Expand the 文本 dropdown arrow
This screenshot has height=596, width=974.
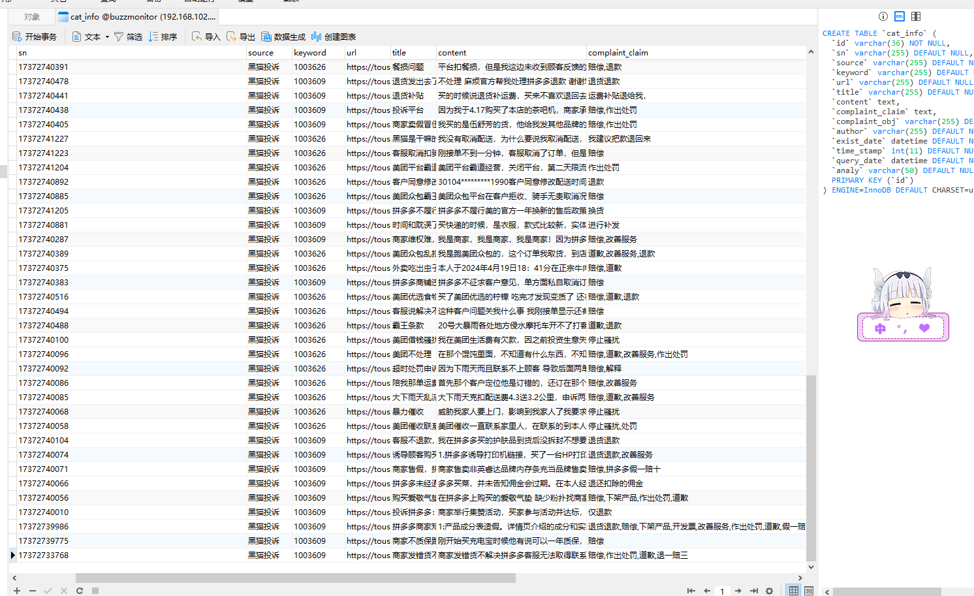coord(107,37)
